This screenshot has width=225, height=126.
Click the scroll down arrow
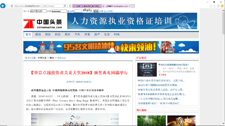[223, 123]
